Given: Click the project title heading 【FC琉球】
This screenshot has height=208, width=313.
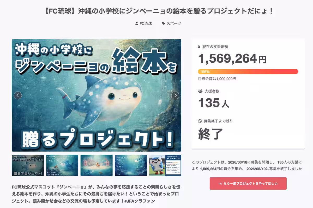Looking at the screenshot, I should pyautogui.click(x=156, y=11).
